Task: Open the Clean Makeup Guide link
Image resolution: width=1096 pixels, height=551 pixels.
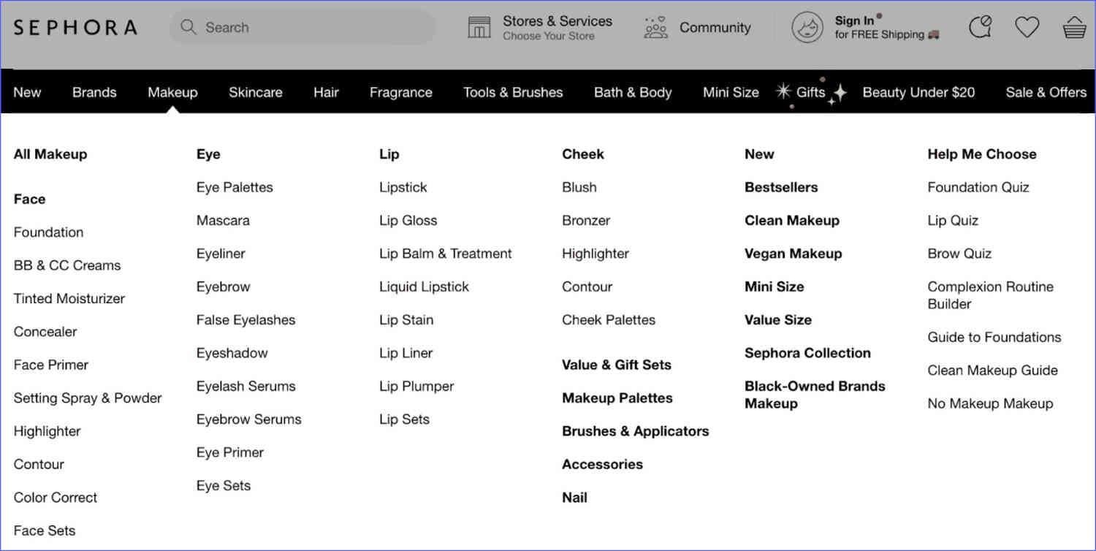Action: [x=992, y=370]
